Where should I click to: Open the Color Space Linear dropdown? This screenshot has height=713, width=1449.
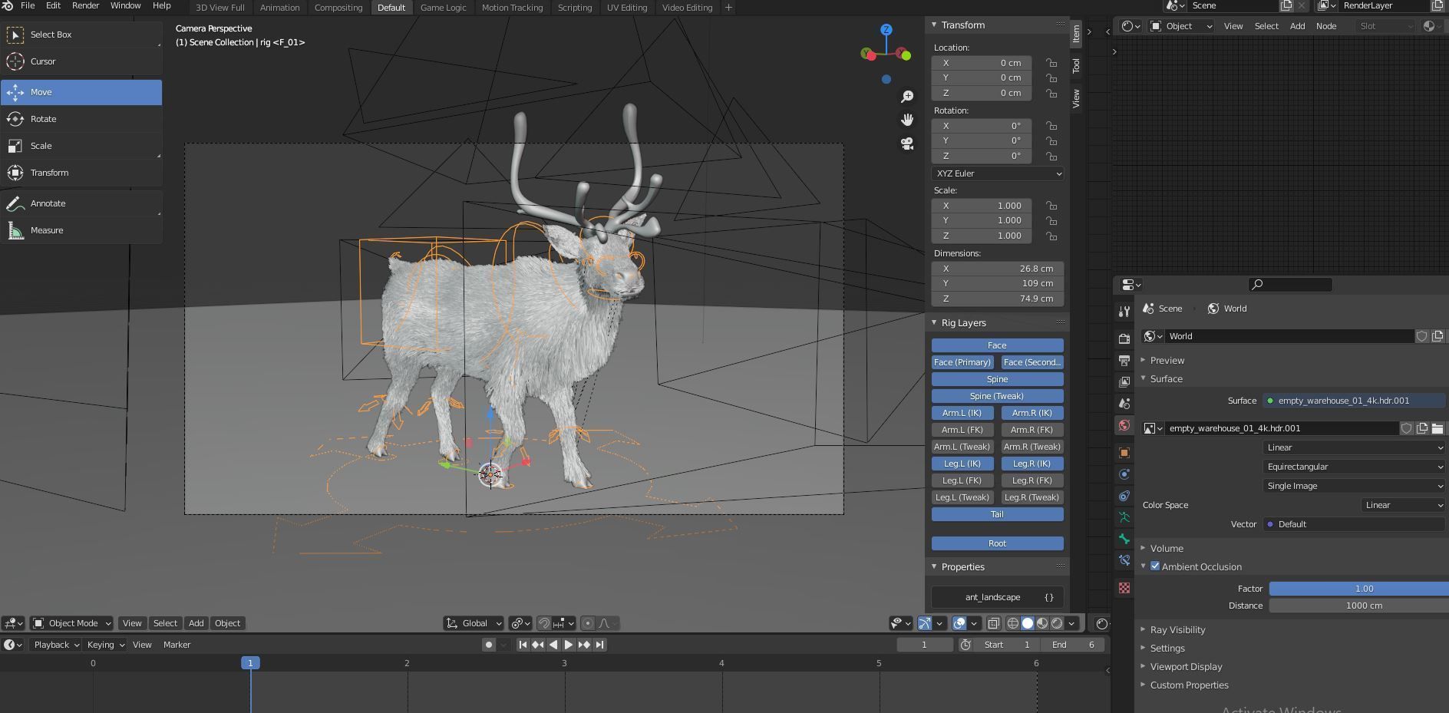[x=1403, y=505]
